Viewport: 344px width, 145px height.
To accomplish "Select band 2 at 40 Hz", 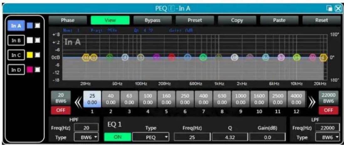I will coord(111,99).
